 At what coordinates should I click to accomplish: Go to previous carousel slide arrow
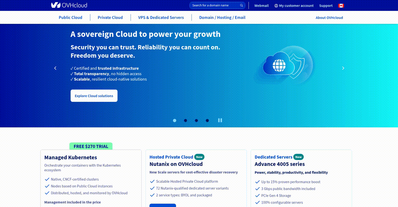55,68
